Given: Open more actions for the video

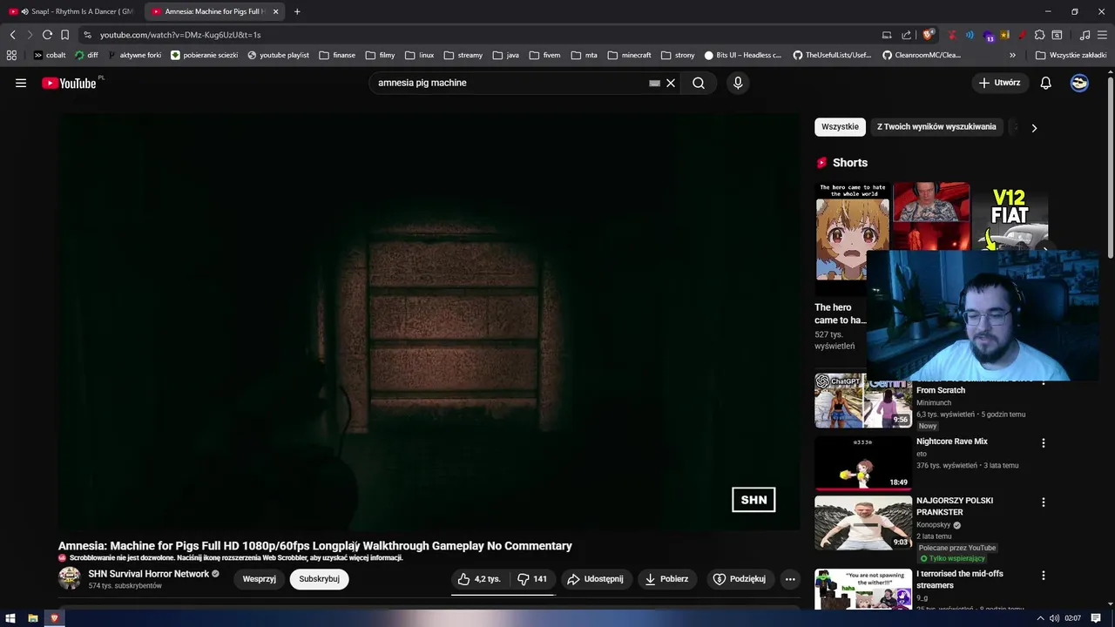Looking at the screenshot, I should pos(790,578).
